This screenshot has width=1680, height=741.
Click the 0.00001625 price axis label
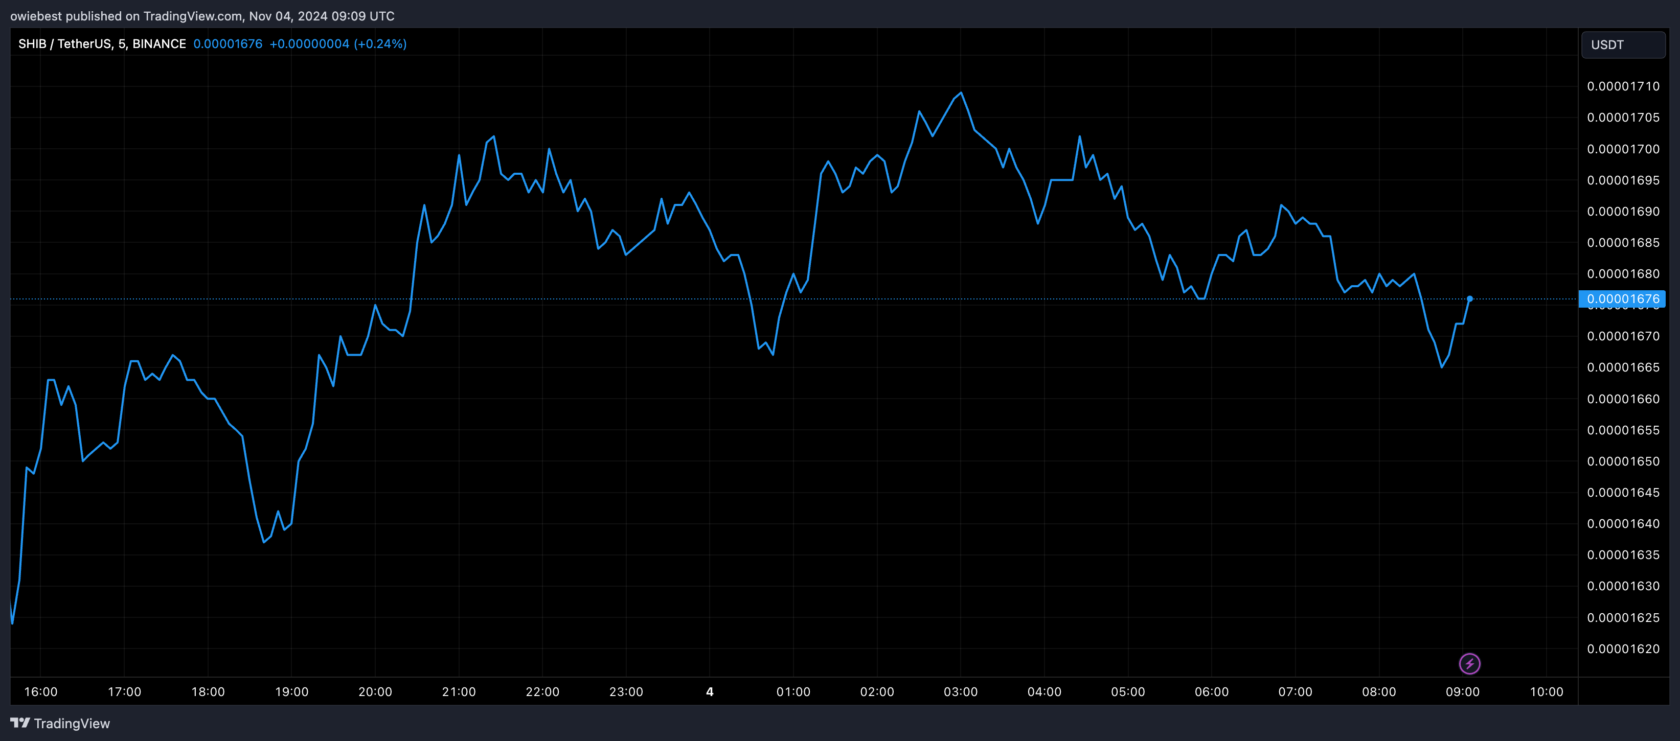coord(1623,617)
